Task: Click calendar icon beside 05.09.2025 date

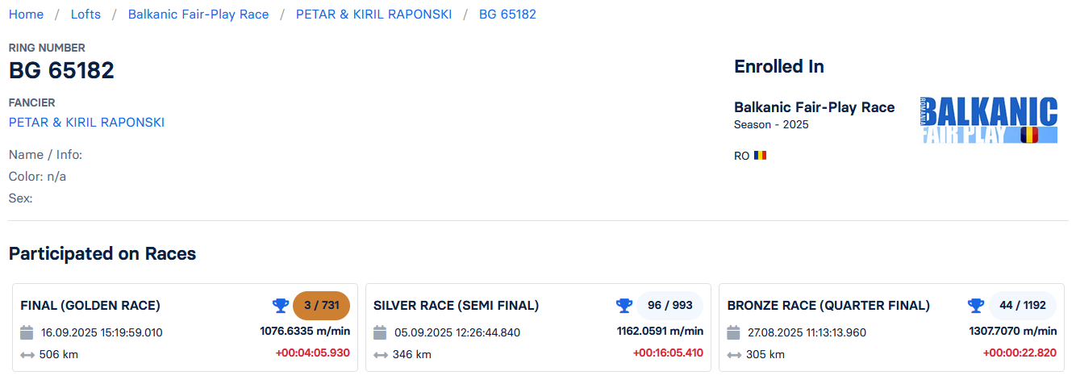Action: point(381,332)
